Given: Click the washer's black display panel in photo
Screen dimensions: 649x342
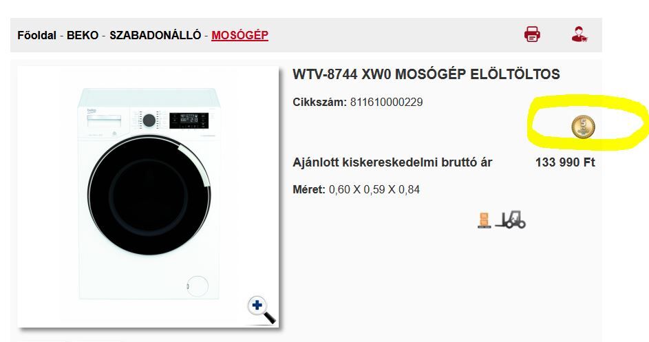Looking at the screenshot, I should [189, 120].
